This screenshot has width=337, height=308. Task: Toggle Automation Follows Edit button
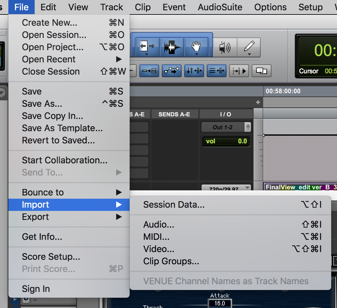coord(172,71)
